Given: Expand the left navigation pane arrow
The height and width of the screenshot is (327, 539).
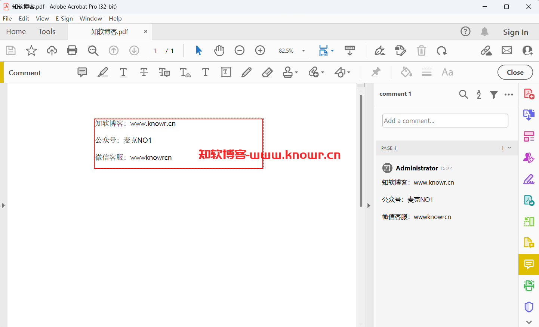Looking at the screenshot, I should tap(3, 206).
